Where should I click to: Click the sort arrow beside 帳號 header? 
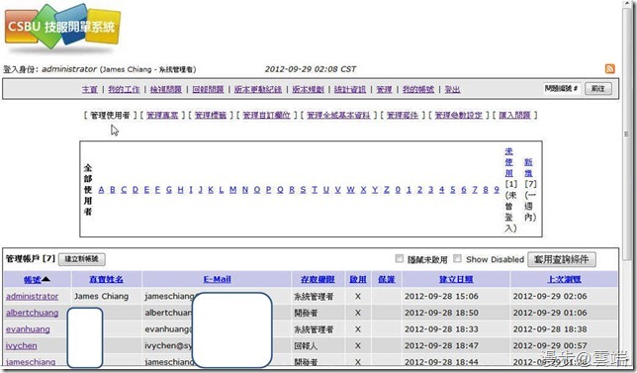click(45, 279)
